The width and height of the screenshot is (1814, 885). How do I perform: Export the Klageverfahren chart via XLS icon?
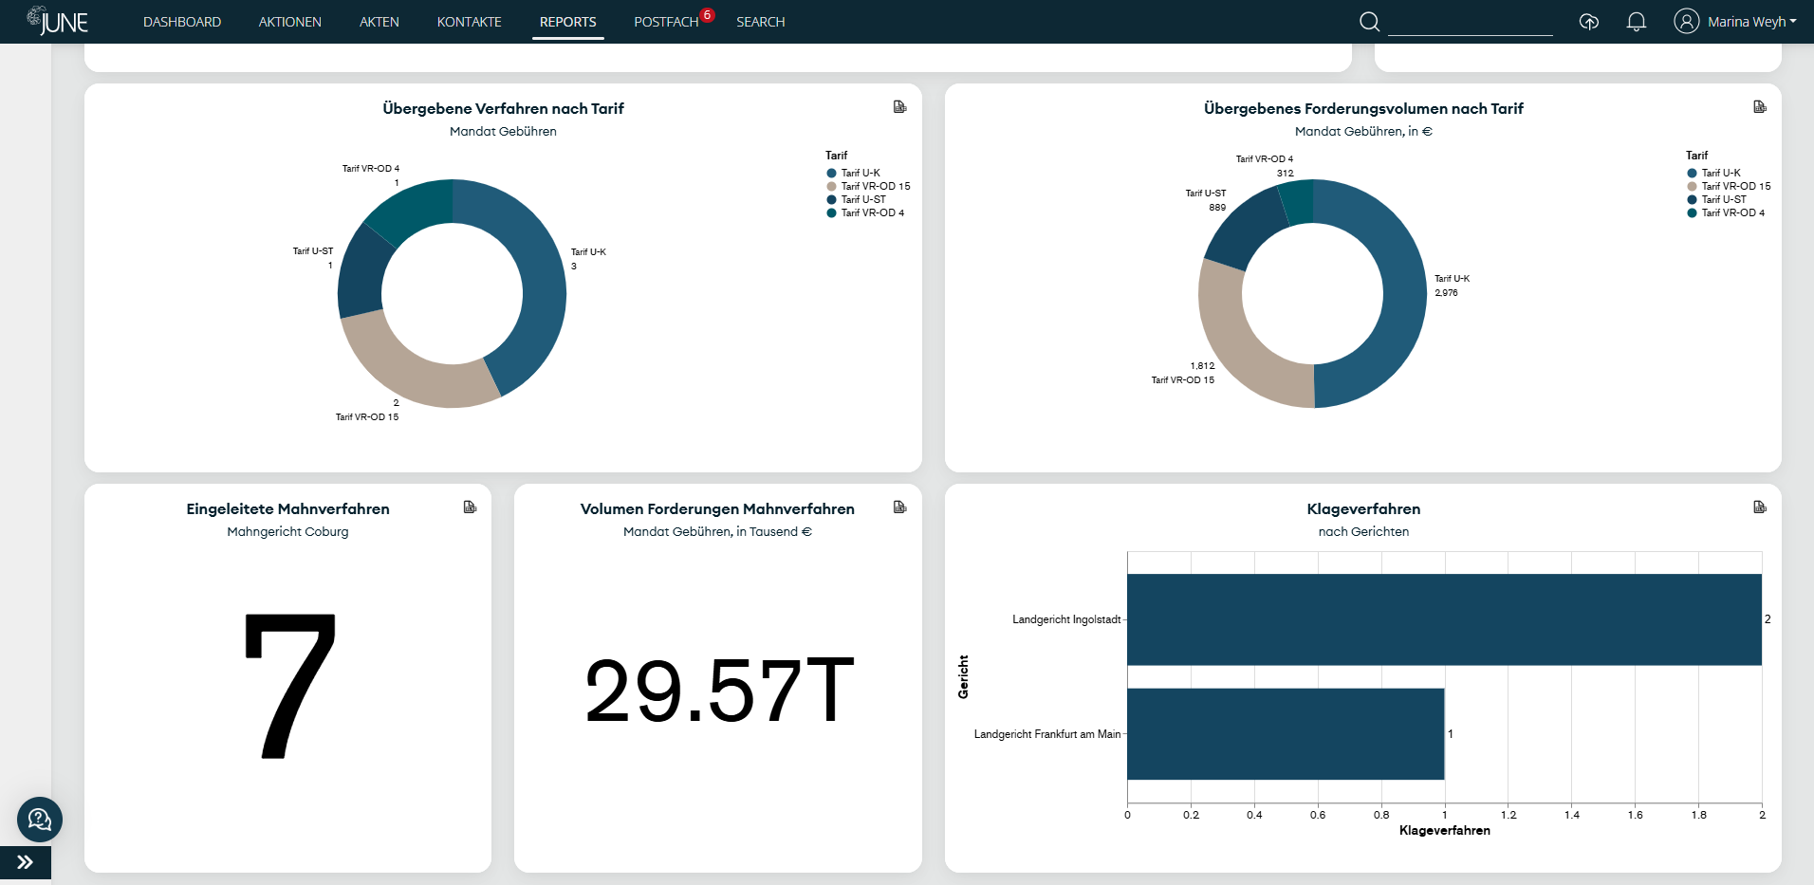coord(1761,507)
